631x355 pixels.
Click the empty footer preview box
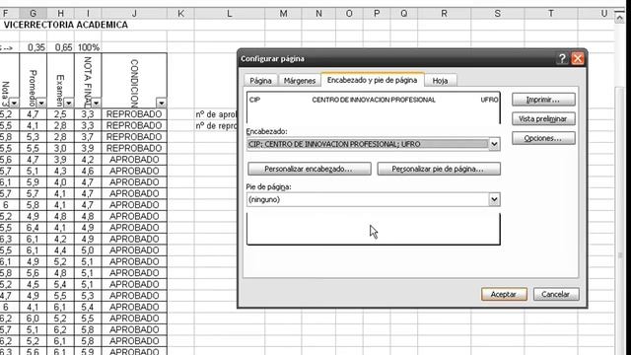click(374, 229)
